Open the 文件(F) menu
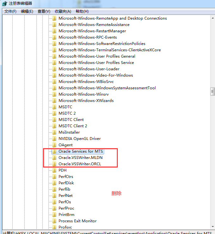The width and height of the screenshot is (215, 234). [10, 11]
